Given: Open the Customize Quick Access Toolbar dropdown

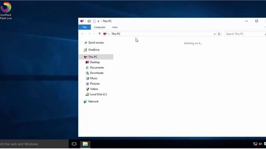Looking at the screenshot, I should [98, 21].
